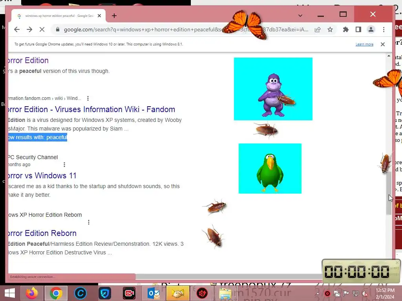Click the red gear system tray icon
402x301 pixels.
tap(327, 294)
